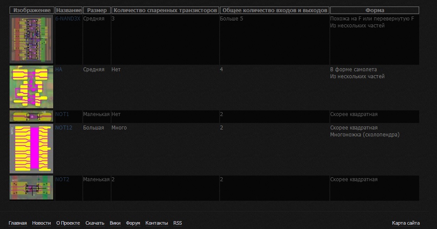
Task: Open the NOT12 name link
Action: tap(64, 128)
